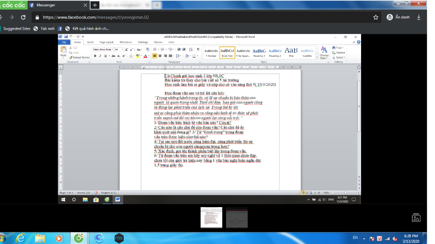This screenshot has height=244, width=435.
Task: Click the Clear Formatting icon in Word
Action: [147, 50]
